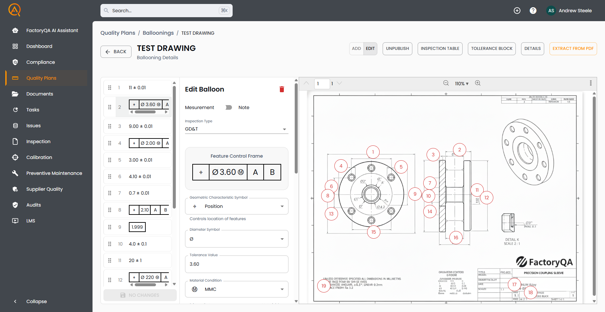The height and width of the screenshot is (312, 605).
Task: Open Calibration in the sidebar
Action: coord(39,157)
